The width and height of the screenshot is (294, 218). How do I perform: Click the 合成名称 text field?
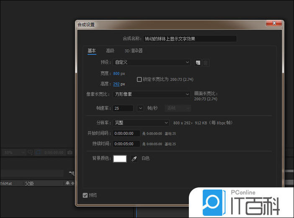[x=190, y=39]
